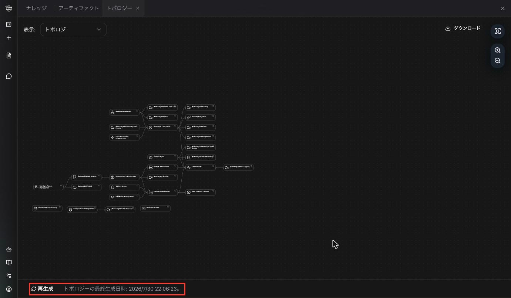Image resolution: width=511 pixels, height=298 pixels.
Task: Click the envelope icon on Workmail Service
Action: (x=144, y=209)
